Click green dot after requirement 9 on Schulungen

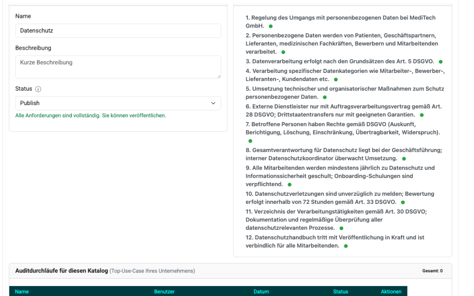coord(290,185)
